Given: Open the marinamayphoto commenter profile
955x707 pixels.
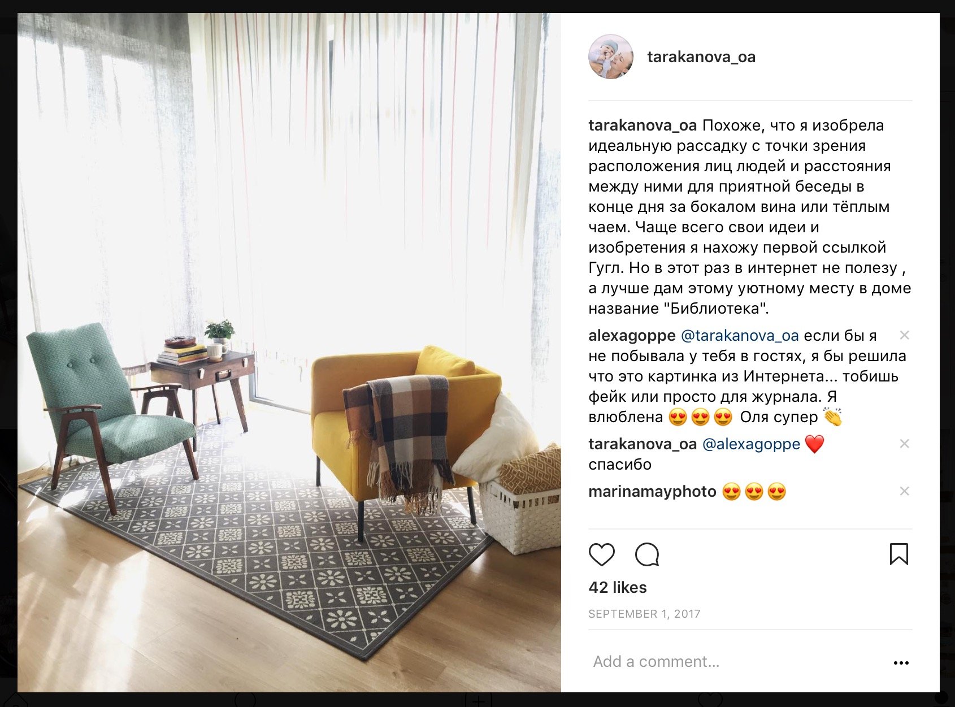Looking at the screenshot, I should 652,492.
